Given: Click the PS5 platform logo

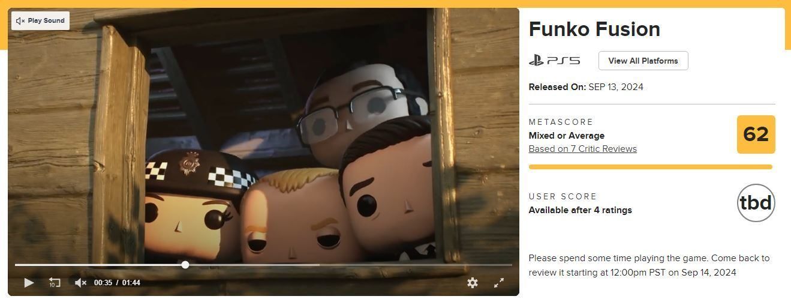Looking at the screenshot, I should (x=555, y=61).
